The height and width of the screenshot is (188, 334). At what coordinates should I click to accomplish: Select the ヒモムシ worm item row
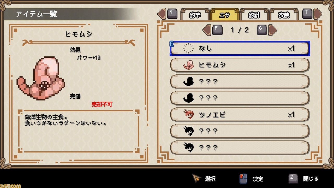[240, 65]
